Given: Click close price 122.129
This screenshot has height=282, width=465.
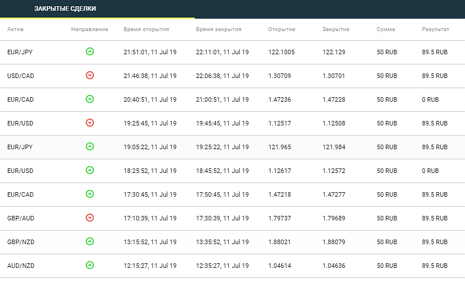Looking at the screenshot, I should point(334,52).
